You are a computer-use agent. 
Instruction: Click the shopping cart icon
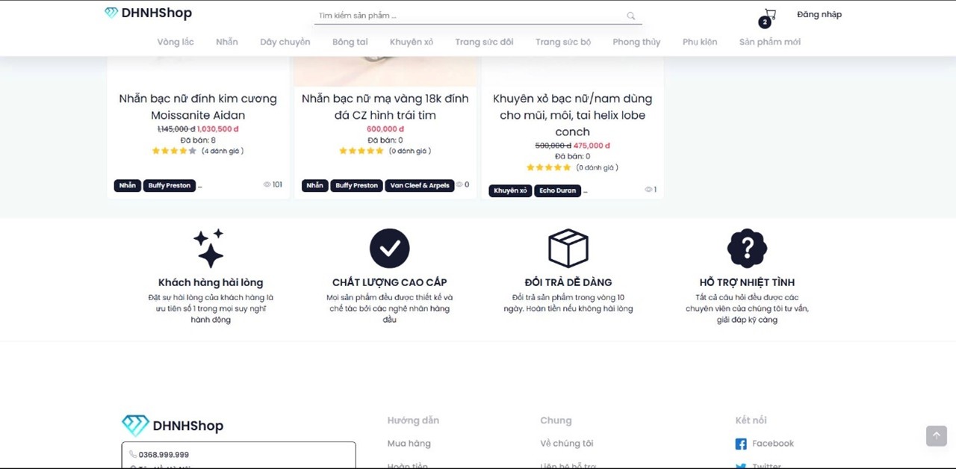tap(770, 14)
